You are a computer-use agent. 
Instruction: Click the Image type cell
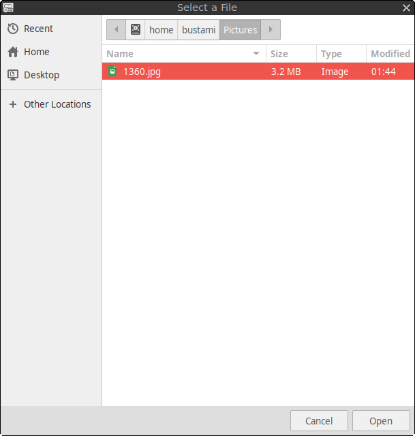point(335,72)
